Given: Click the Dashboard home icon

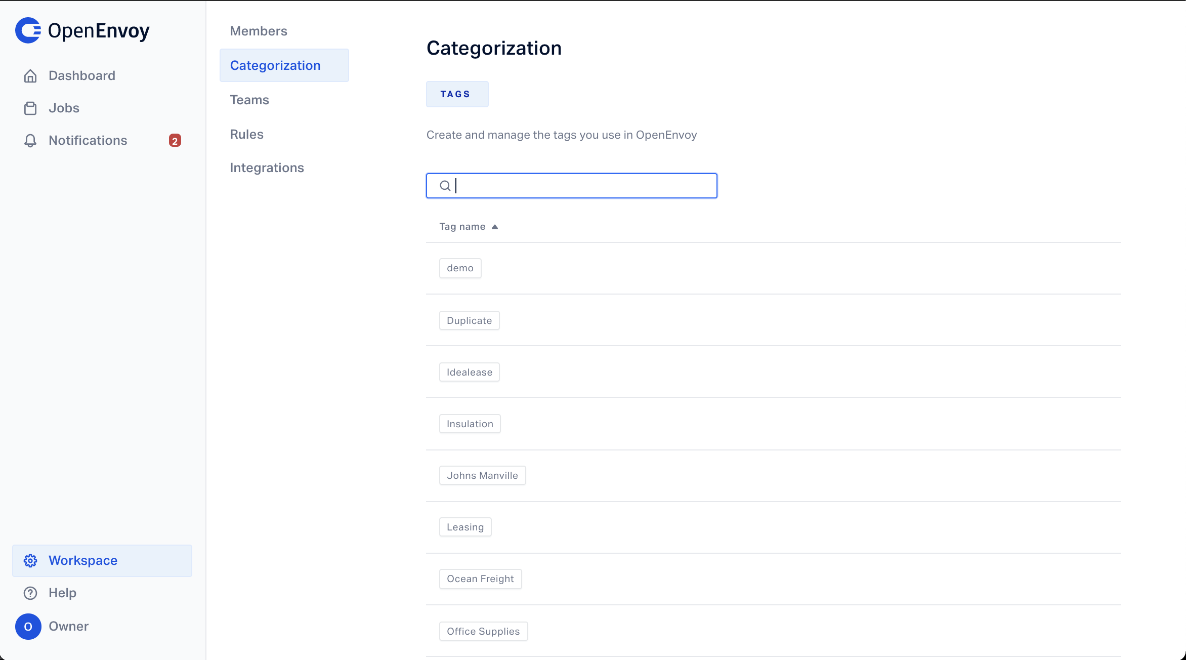Looking at the screenshot, I should (x=30, y=76).
